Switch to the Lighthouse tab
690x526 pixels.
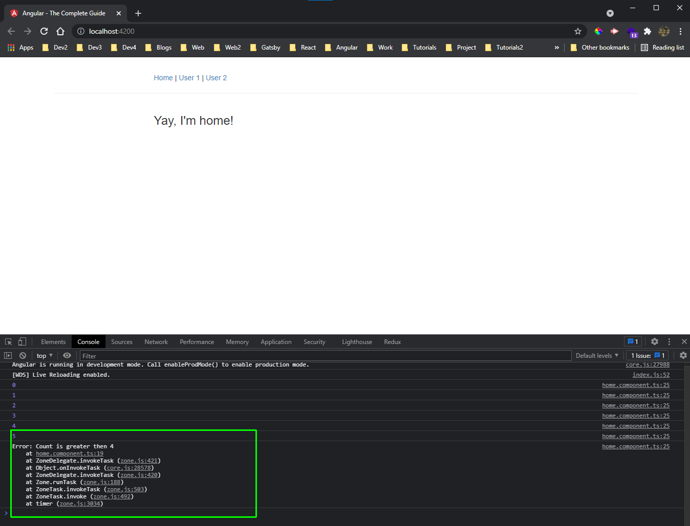coord(357,341)
